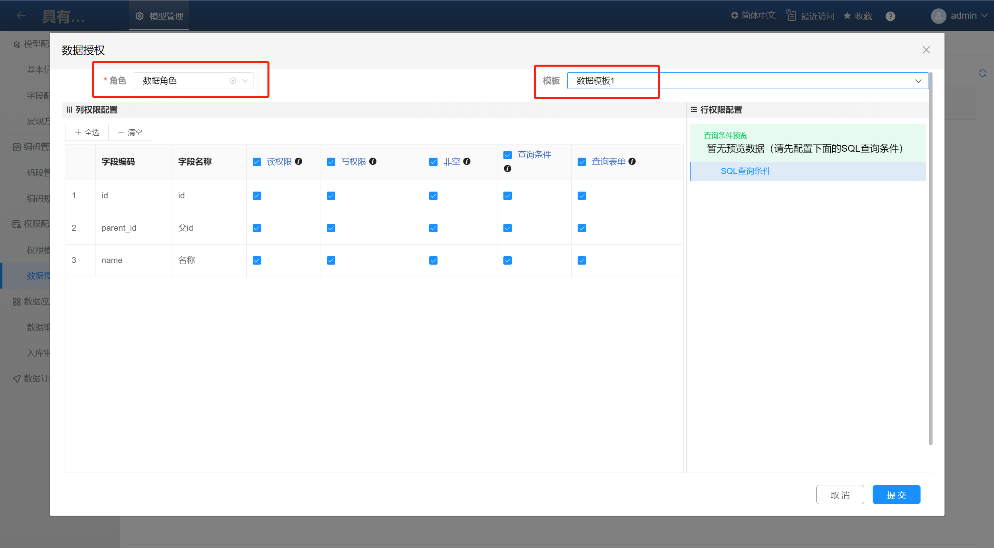Click info icon next to 读权限
The image size is (994, 548).
[299, 161]
